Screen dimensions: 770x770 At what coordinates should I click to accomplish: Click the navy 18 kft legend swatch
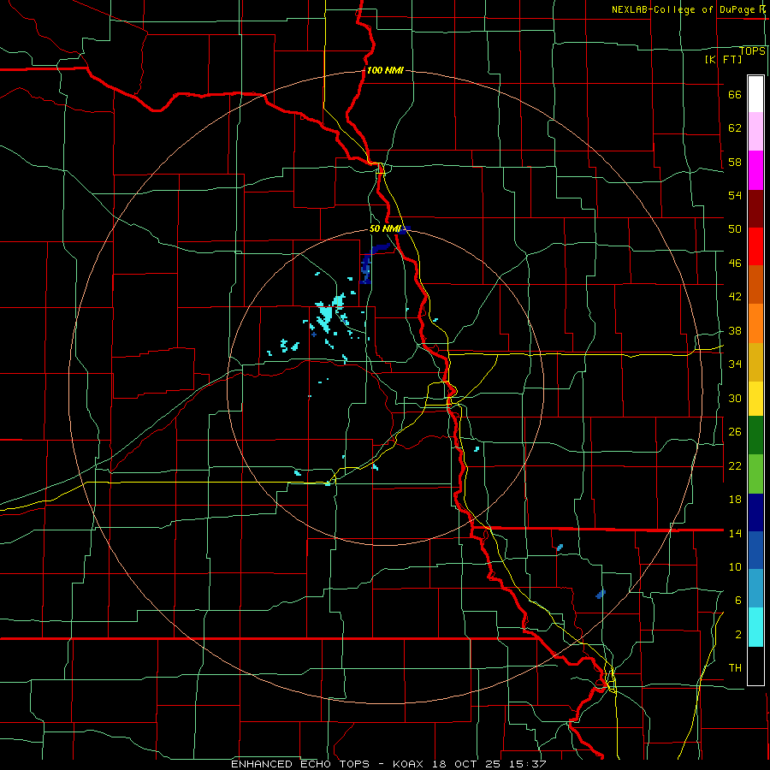point(755,512)
